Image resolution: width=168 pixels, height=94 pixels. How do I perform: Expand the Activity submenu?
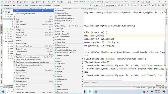click(69, 61)
